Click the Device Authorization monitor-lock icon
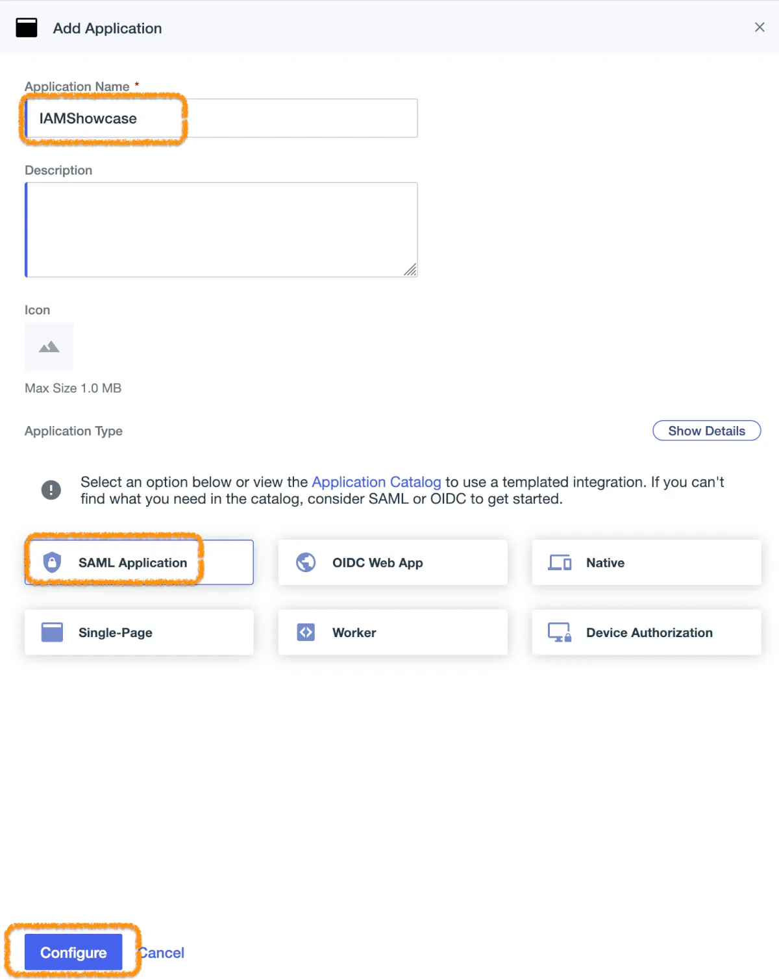Screen dimensions: 779x980 (560, 632)
